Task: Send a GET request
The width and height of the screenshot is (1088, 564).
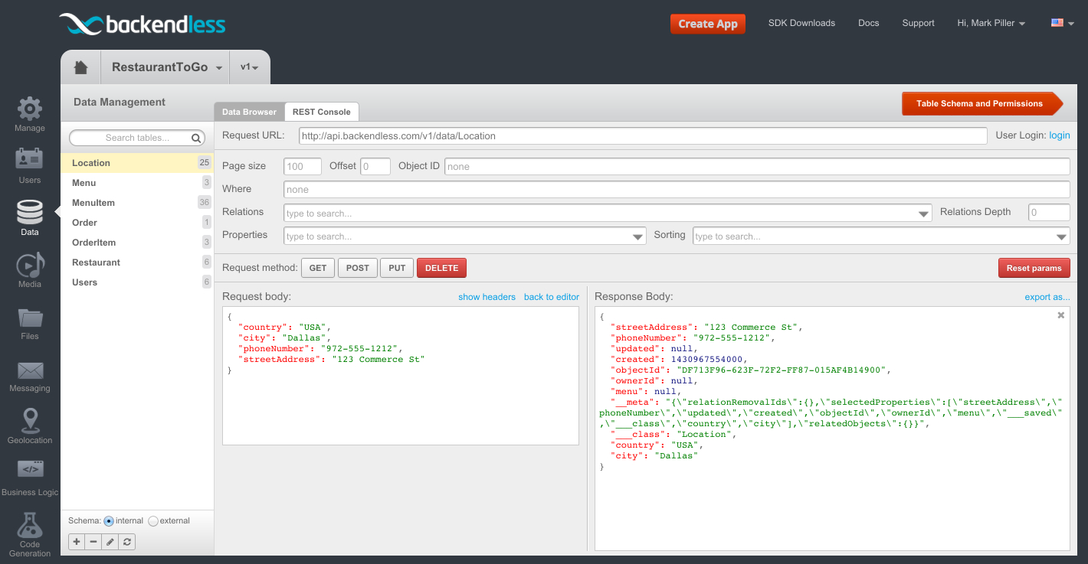Action: (x=318, y=268)
